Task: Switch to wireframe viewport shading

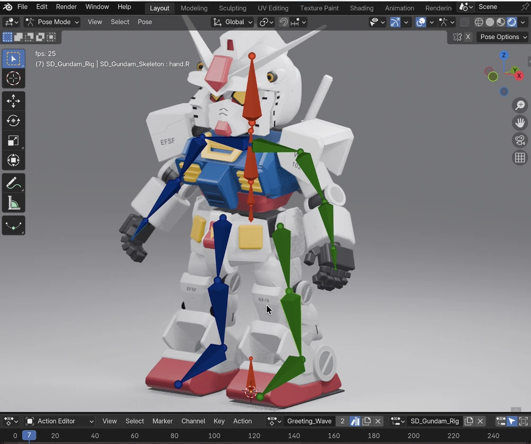Action: coord(479,22)
